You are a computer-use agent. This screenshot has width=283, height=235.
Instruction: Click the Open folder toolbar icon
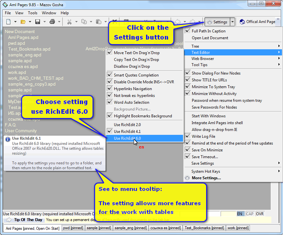coord(23,22)
